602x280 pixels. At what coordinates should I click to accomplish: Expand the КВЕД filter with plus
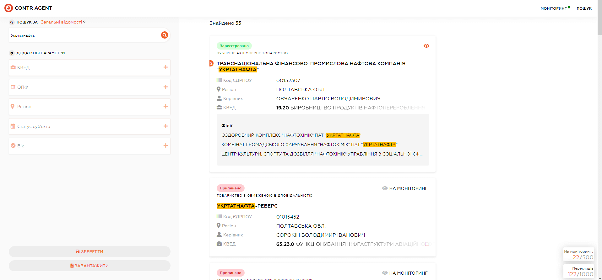(166, 67)
